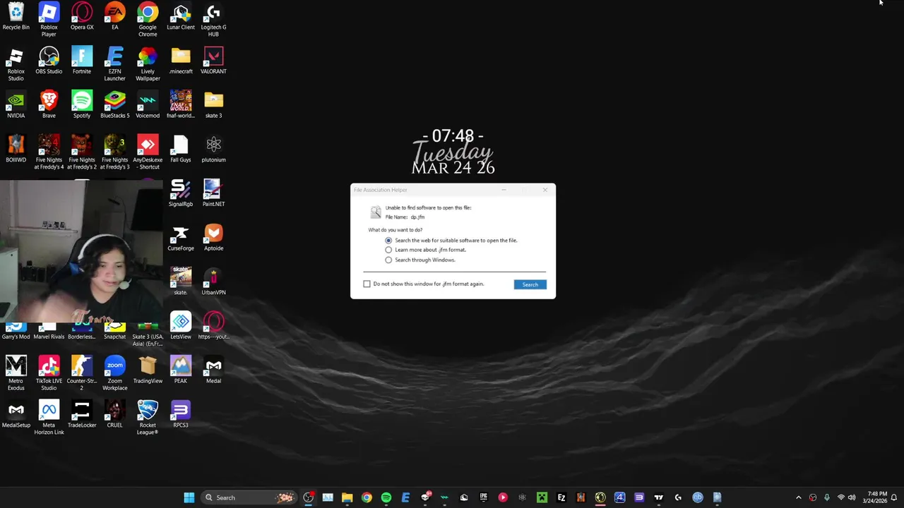Open Minecraft creeper icon in the taskbar
The width and height of the screenshot is (904, 508).
tap(542, 497)
